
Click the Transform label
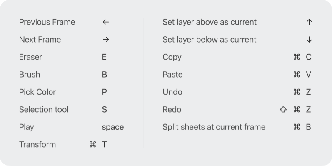coord(37,144)
